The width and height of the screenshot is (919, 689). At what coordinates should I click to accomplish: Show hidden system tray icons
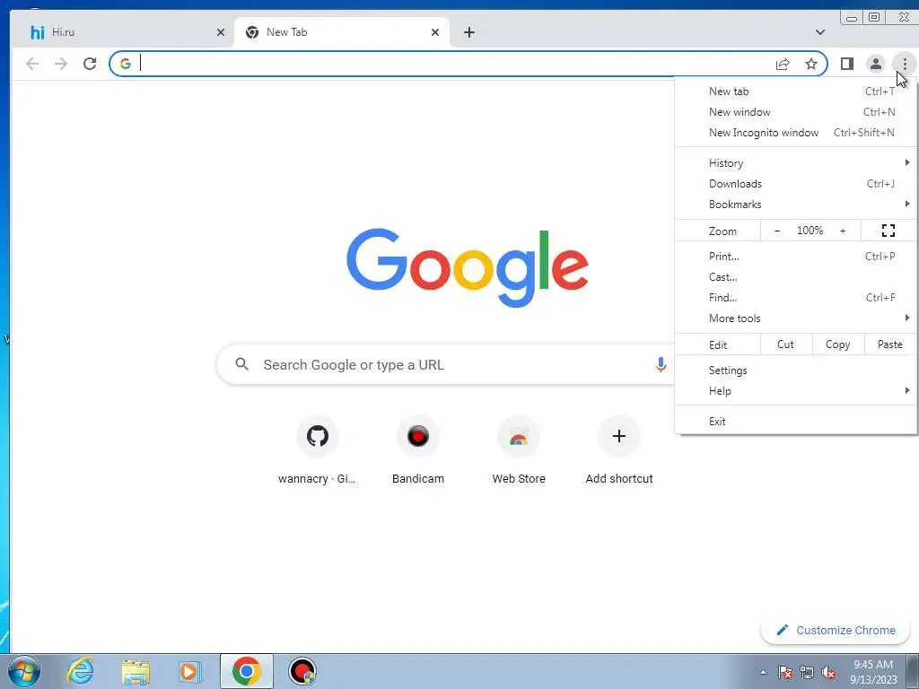tap(763, 672)
